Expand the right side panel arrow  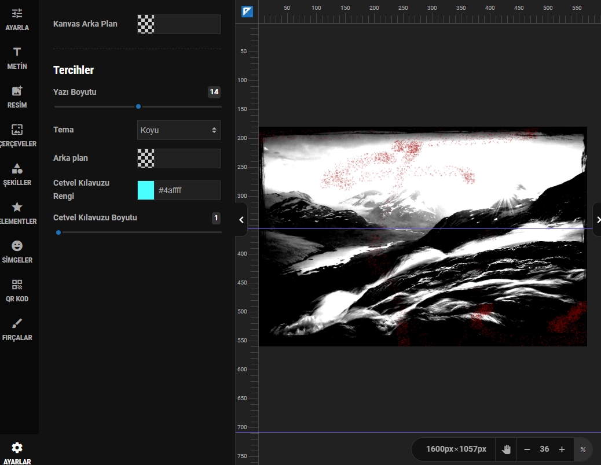(x=598, y=220)
